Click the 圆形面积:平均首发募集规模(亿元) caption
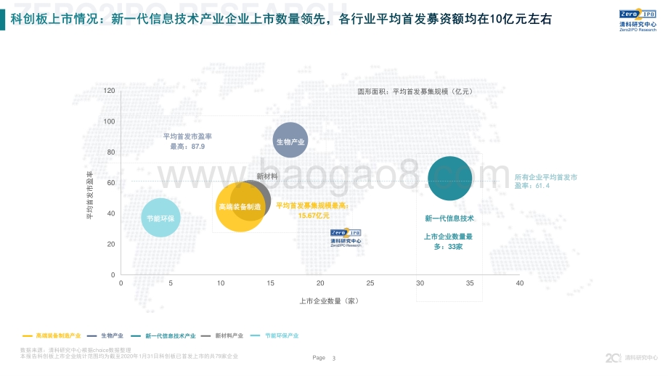 (x=415, y=91)
